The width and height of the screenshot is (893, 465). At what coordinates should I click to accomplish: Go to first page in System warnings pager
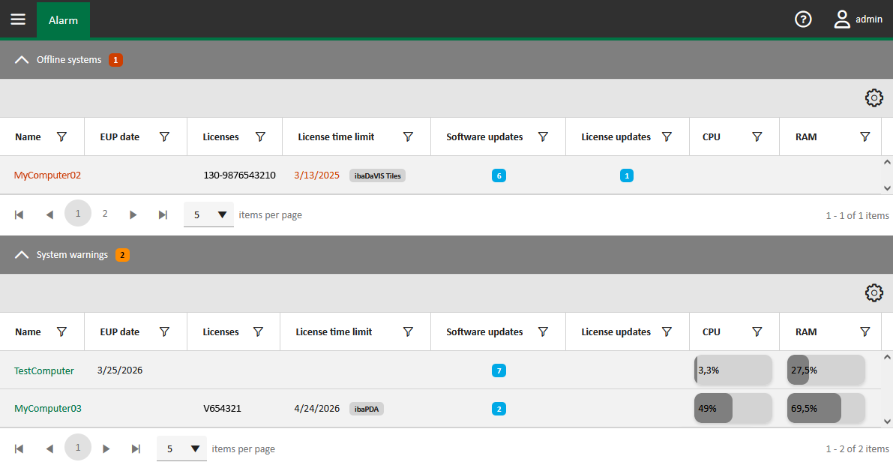(19, 449)
